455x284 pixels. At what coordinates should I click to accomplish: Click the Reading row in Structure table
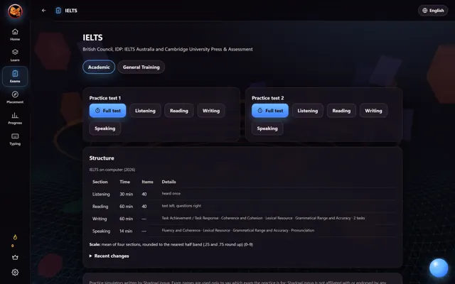[x=242, y=207]
